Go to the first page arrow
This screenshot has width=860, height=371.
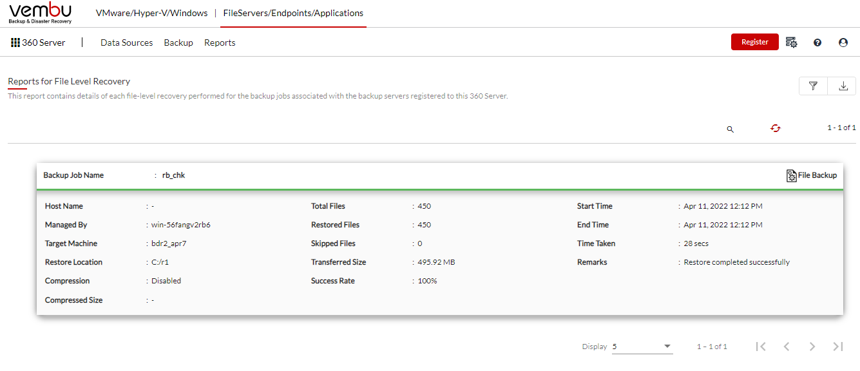click(761, 347)
